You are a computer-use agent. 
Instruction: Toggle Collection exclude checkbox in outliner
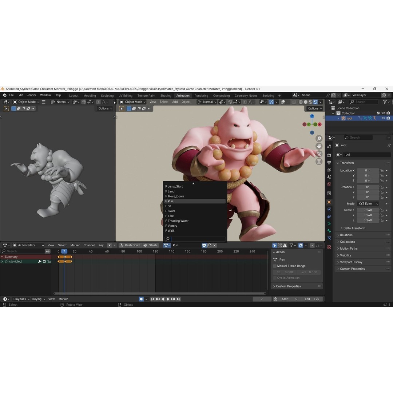click(x=378, y=113)
